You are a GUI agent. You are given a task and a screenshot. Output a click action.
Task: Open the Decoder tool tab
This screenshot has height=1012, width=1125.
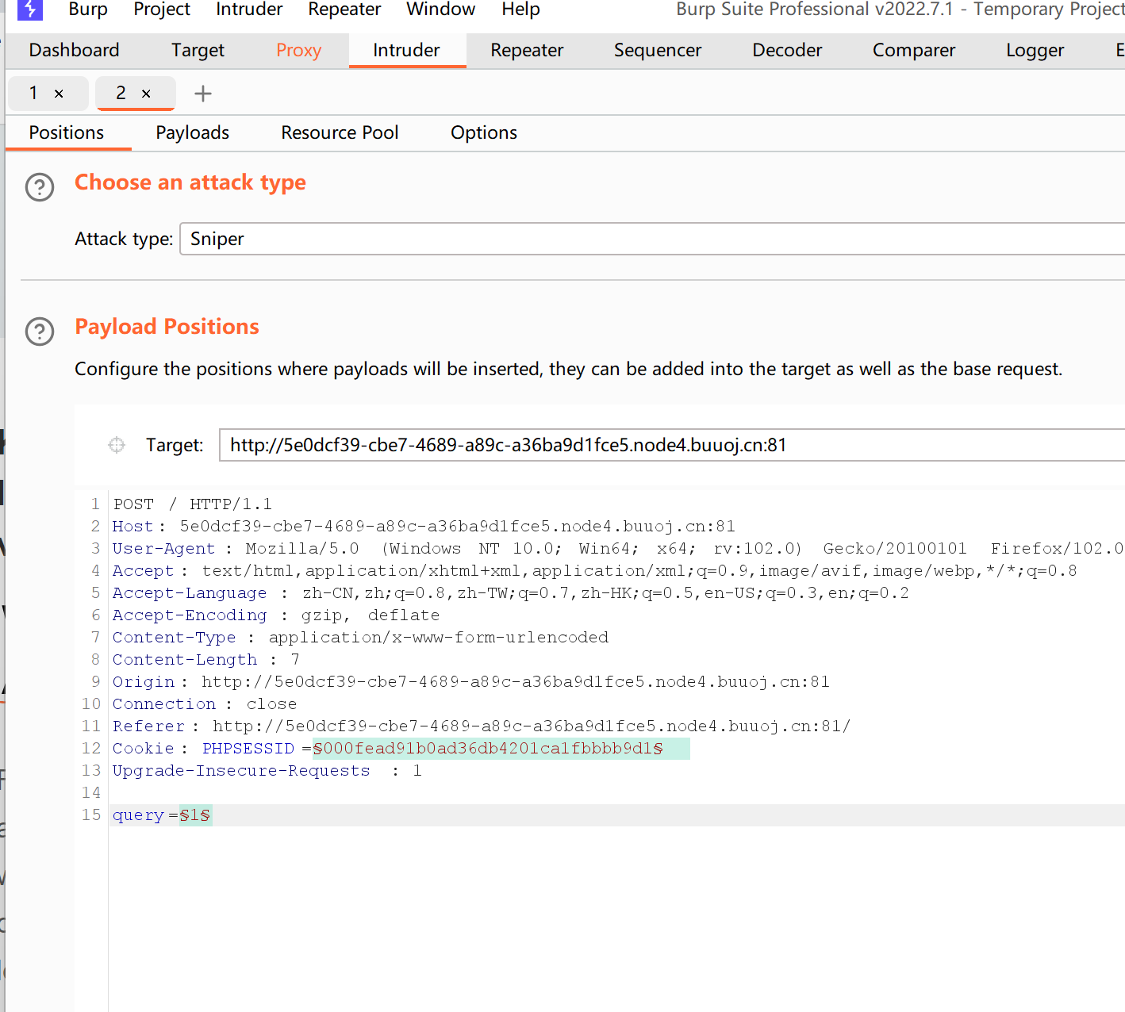(x=787, y=50)
